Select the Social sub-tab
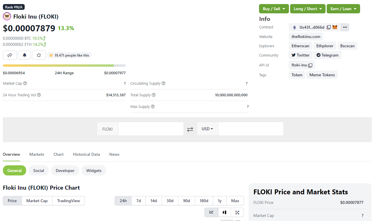This screenshot has height=221, width=372. click(x=39, y=171)
